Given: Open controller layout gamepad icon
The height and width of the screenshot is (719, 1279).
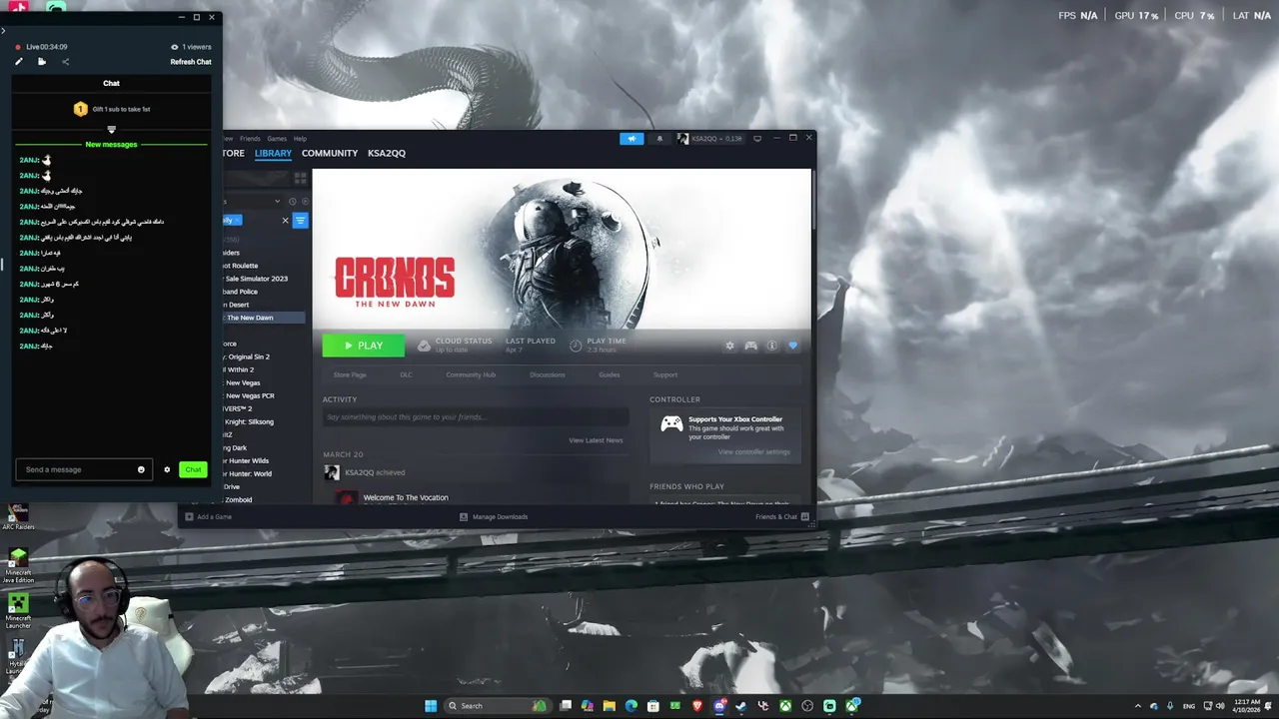Looking at the screenshot, I should 751,346.
